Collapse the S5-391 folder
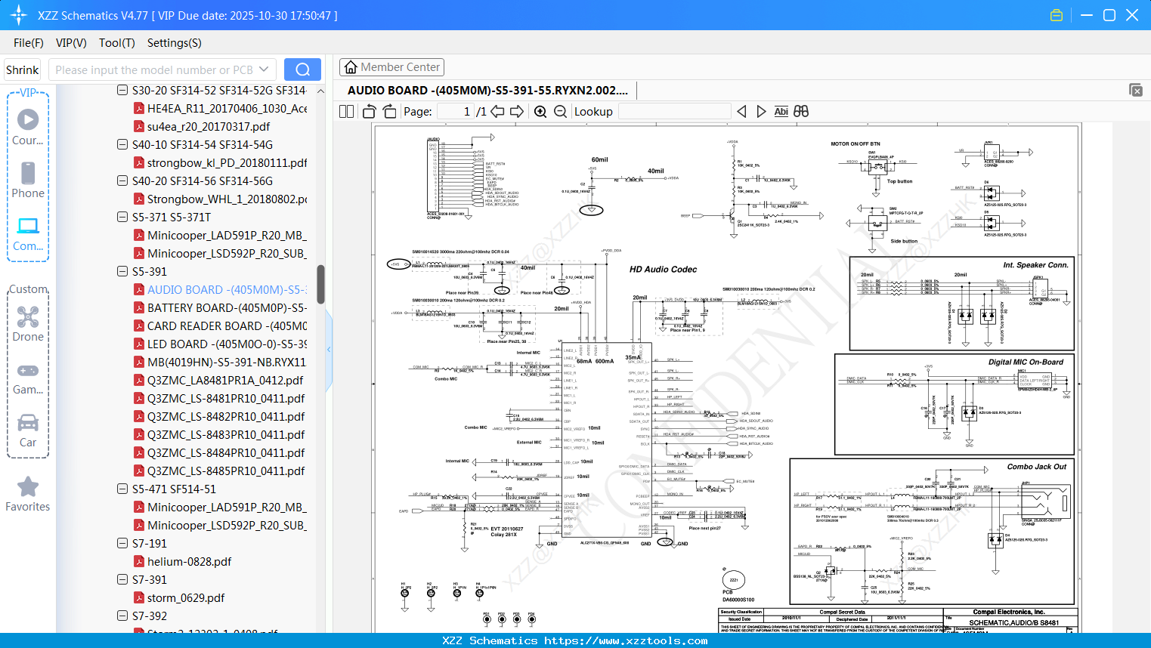This screenshot has height=648, width=1151. (x=122, y=272)
